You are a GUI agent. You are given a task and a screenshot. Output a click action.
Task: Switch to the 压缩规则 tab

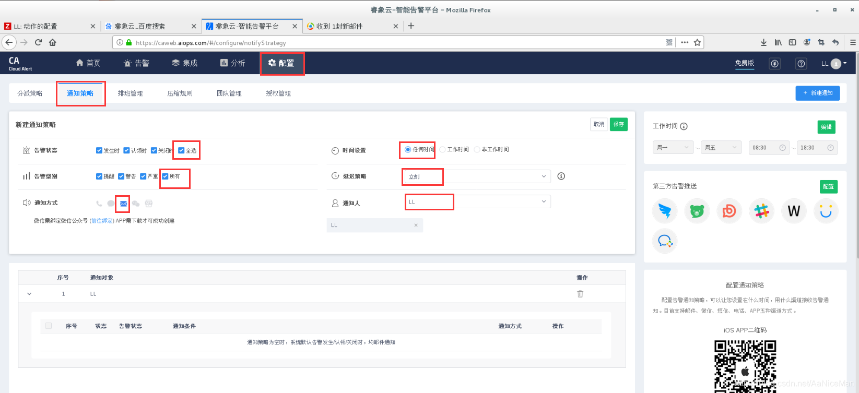tap(180, 93)
